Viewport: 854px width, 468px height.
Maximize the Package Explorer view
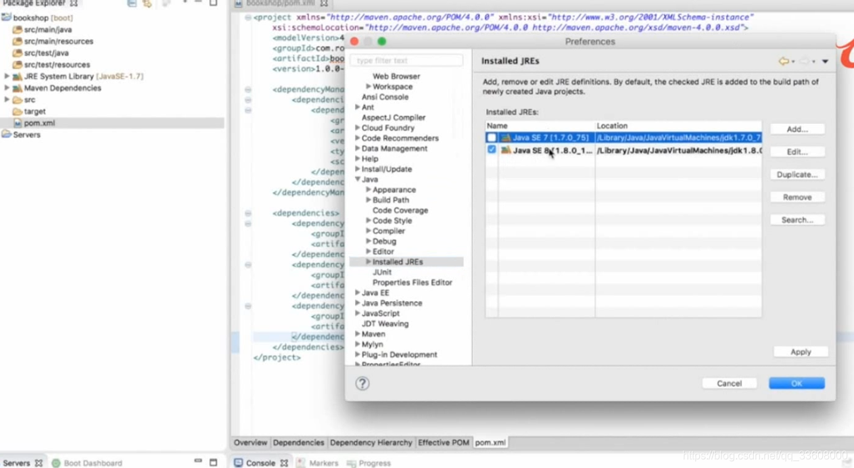tap(213, 3)
